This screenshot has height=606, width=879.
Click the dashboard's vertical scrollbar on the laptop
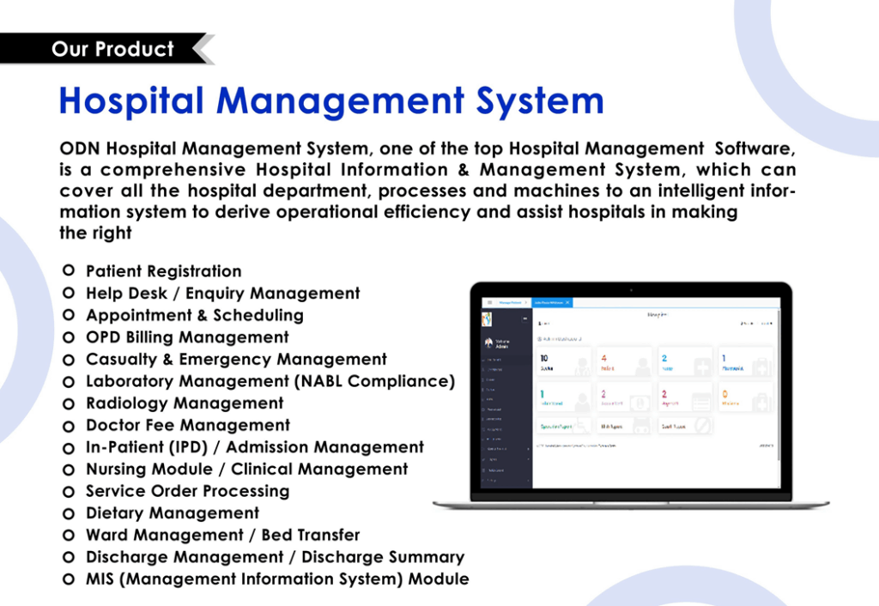click(778, 387)
